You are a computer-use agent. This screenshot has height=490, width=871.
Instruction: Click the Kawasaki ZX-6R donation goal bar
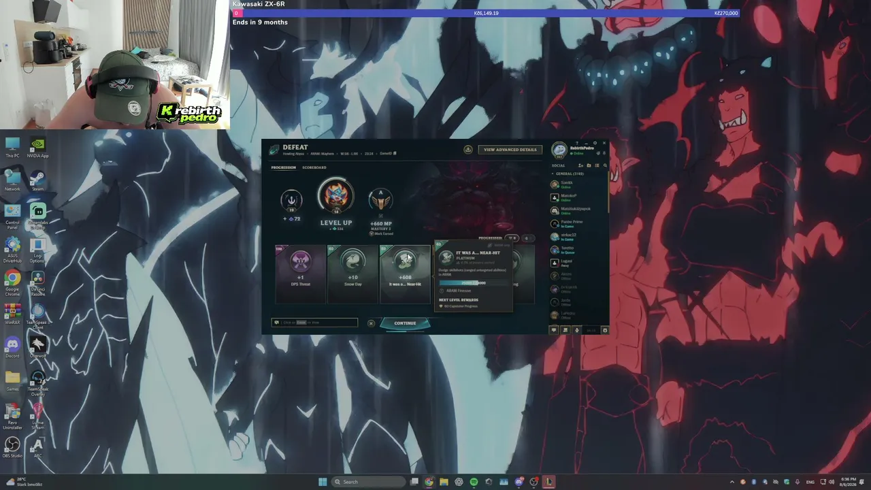pos(485,13)
